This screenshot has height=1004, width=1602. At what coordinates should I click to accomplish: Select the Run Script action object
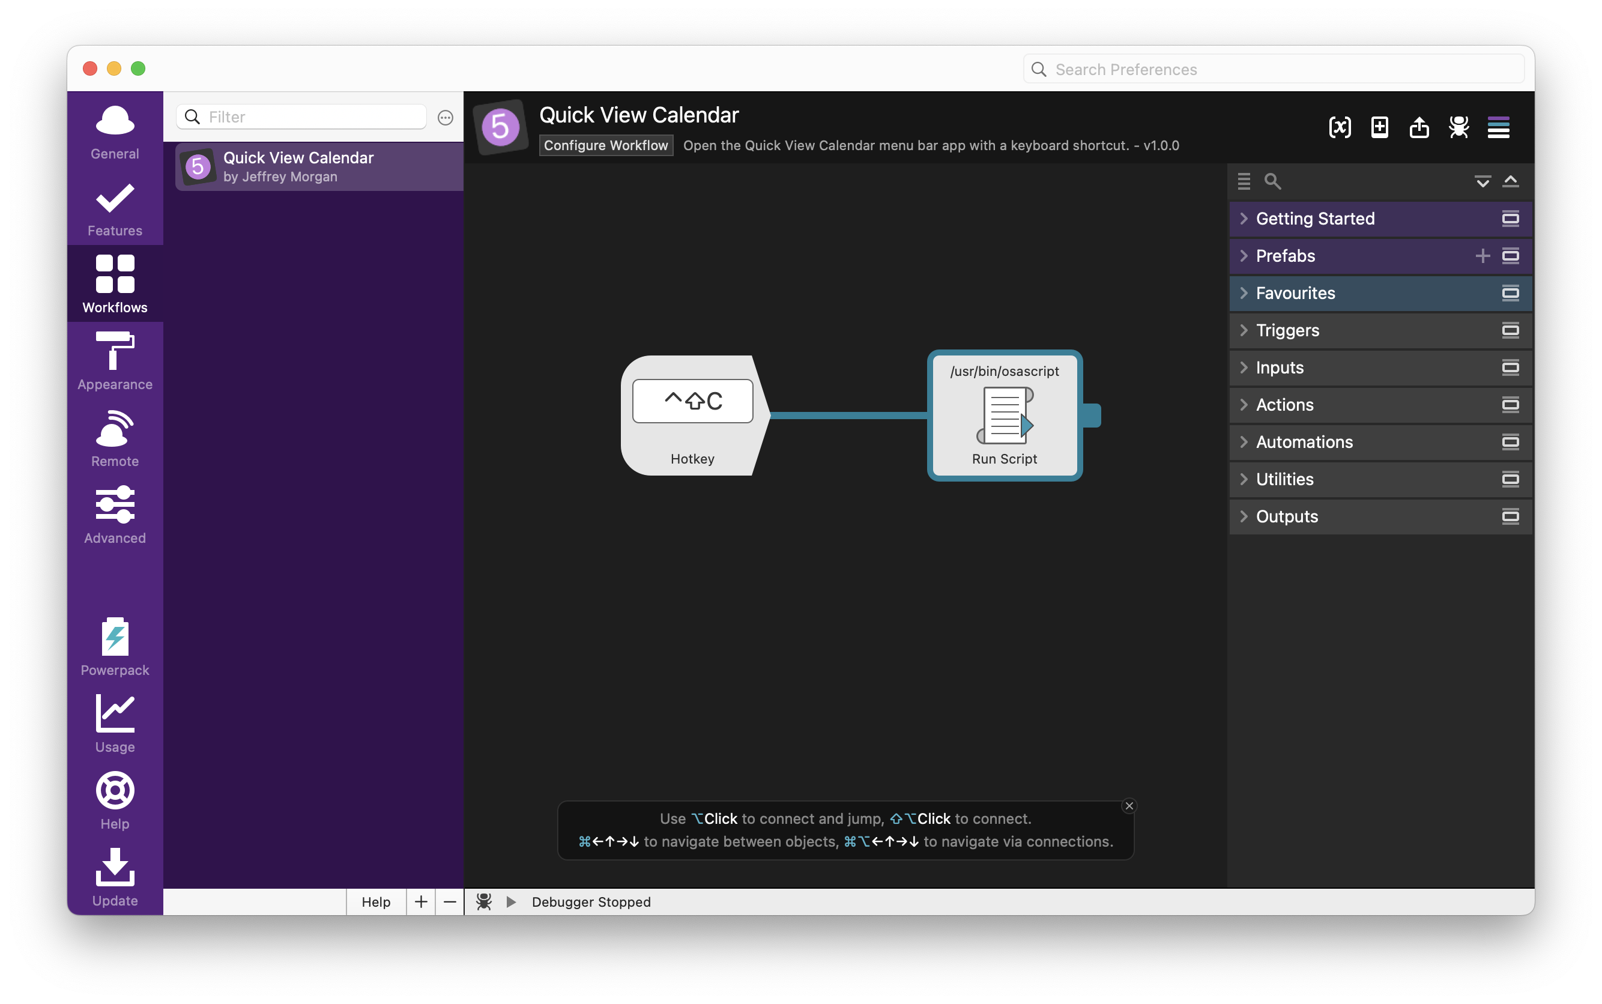tap(1005, 416)
